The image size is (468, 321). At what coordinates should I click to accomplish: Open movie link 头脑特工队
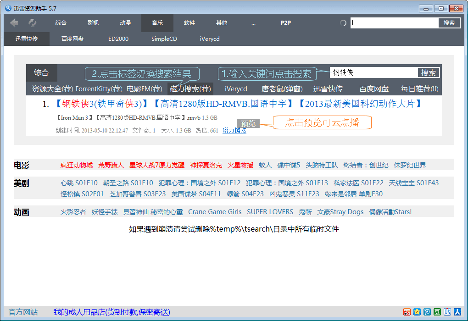322,165
